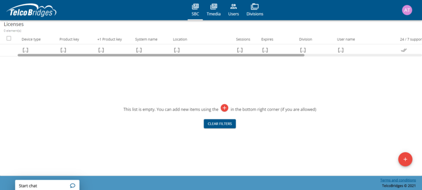Screen dimensions: 422x190
Task: Open the Location filter field
Action: (x=177, y=50)
